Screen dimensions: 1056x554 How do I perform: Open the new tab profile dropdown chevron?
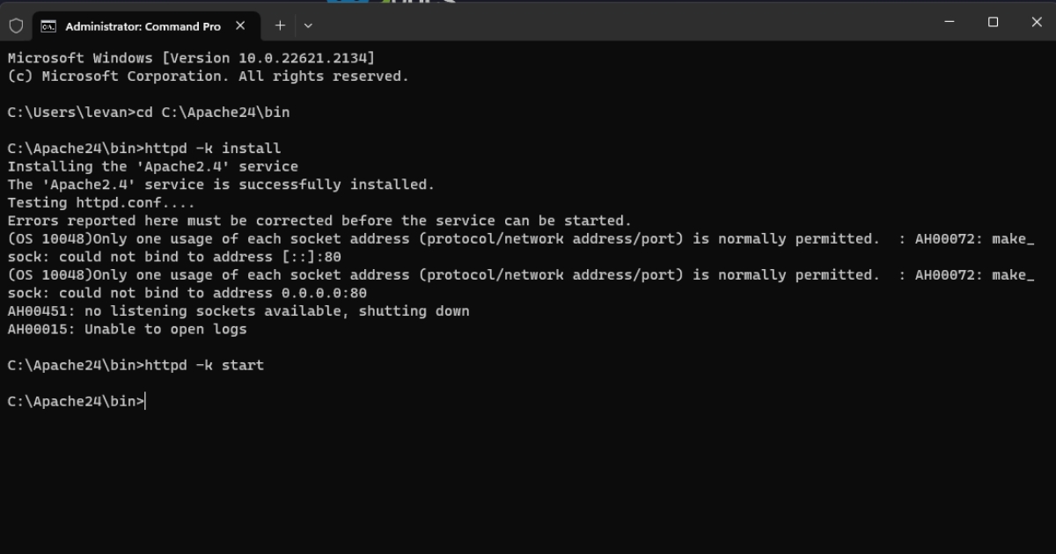click(307, 26)
